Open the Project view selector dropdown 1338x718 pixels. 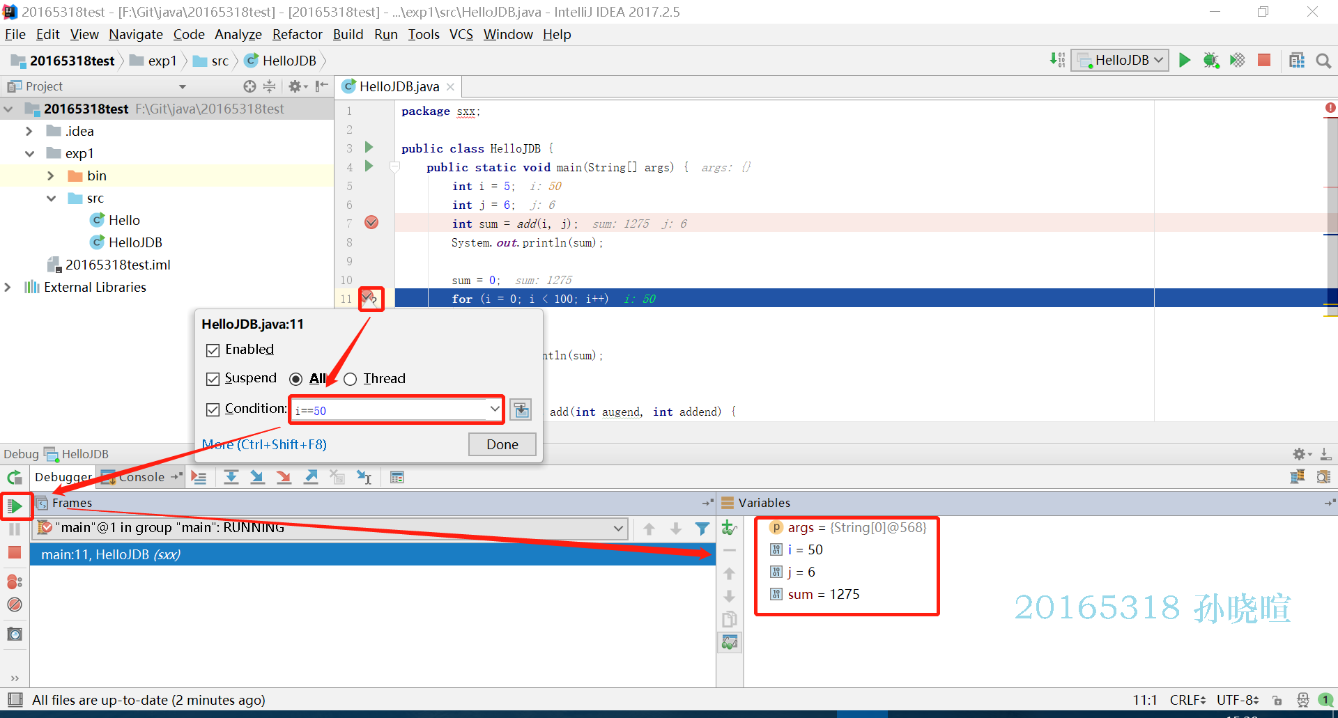coord(183,87)
